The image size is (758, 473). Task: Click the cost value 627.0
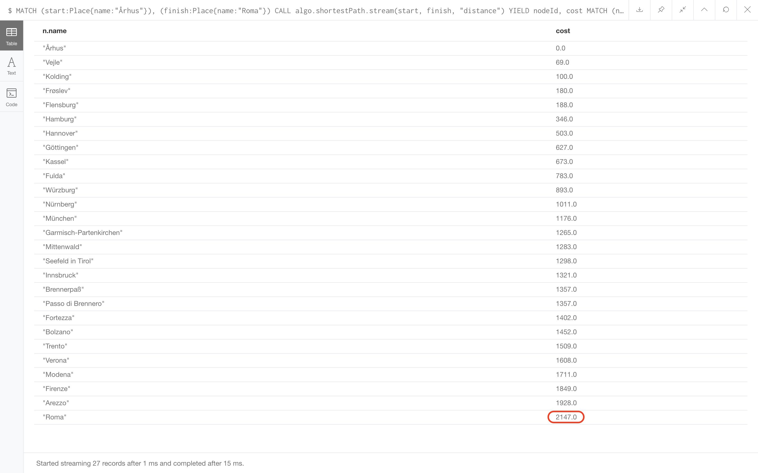(564, 148)
